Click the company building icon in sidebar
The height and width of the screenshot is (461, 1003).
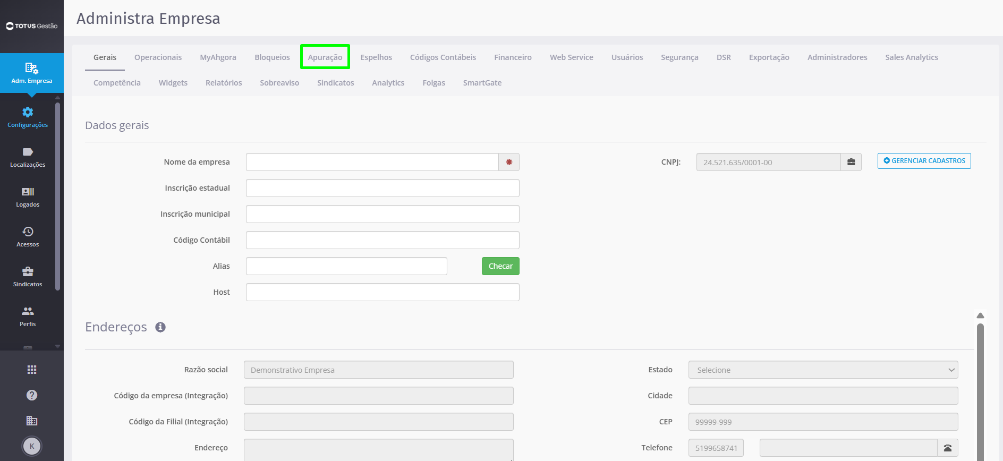coord(32,421)
